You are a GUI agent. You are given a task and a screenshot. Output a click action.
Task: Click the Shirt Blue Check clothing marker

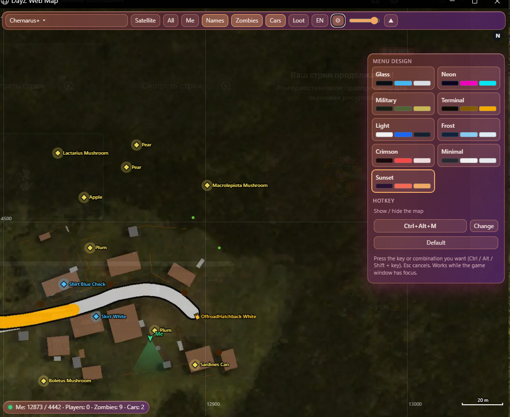(64, 284)
